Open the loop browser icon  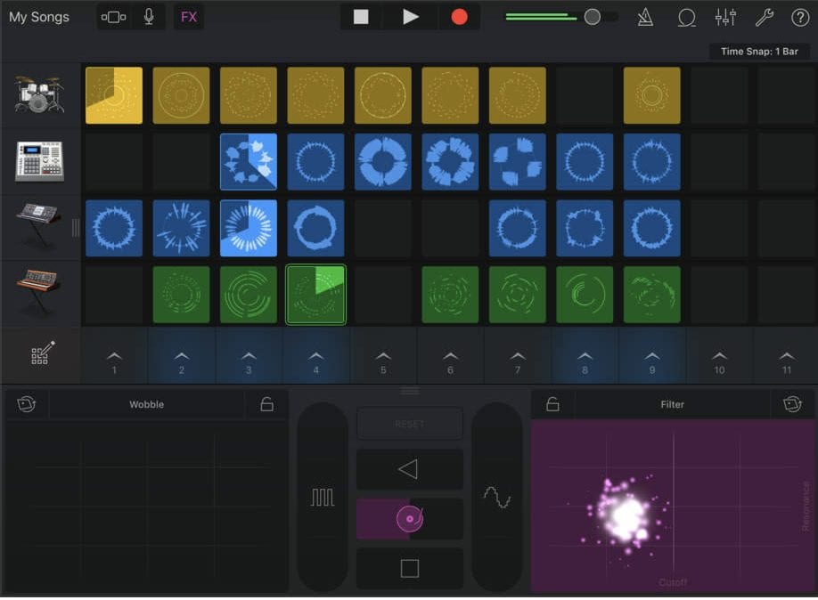(x=686, y=17)
